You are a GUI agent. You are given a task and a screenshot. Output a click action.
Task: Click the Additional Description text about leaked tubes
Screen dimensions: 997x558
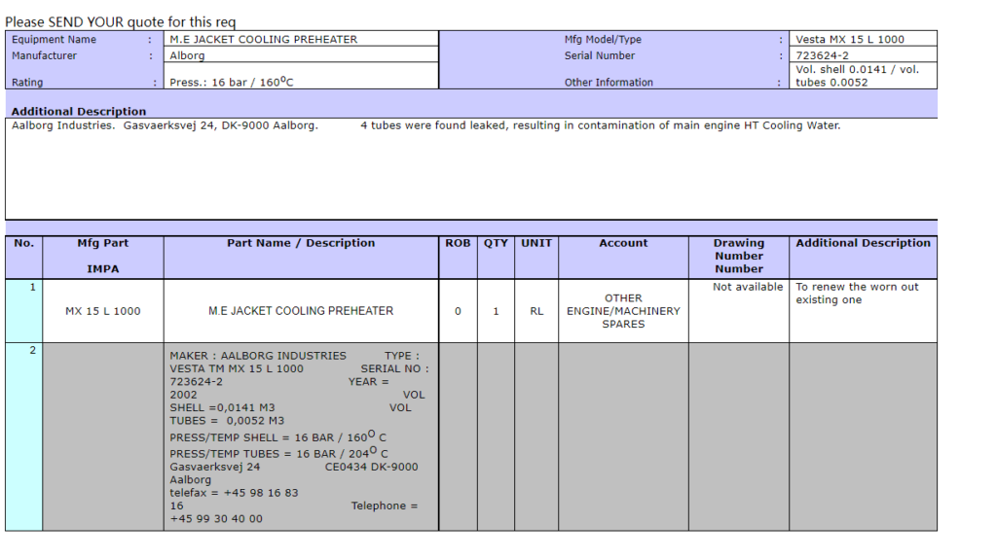click(x=600, y=125)
